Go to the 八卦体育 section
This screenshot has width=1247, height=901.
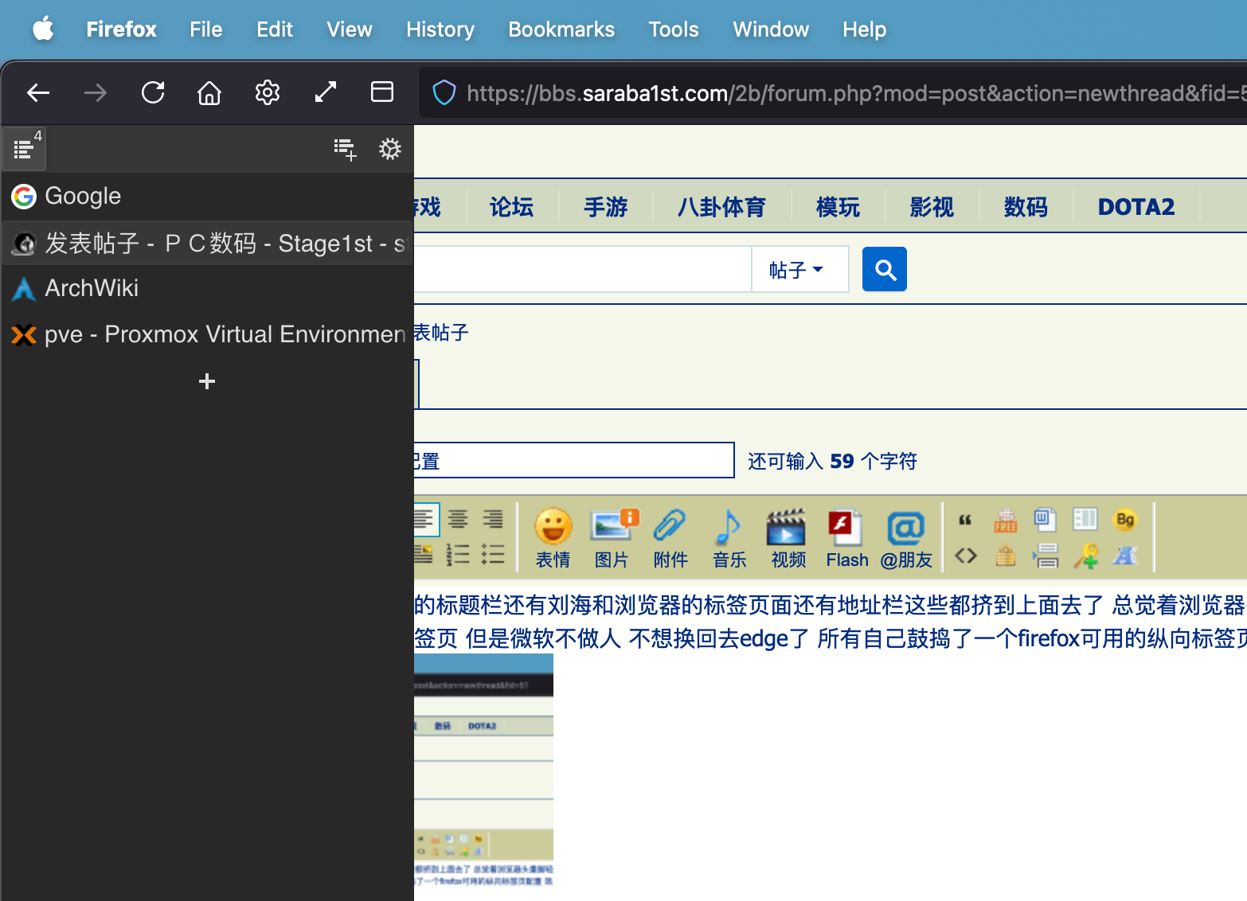pos(721,207)
